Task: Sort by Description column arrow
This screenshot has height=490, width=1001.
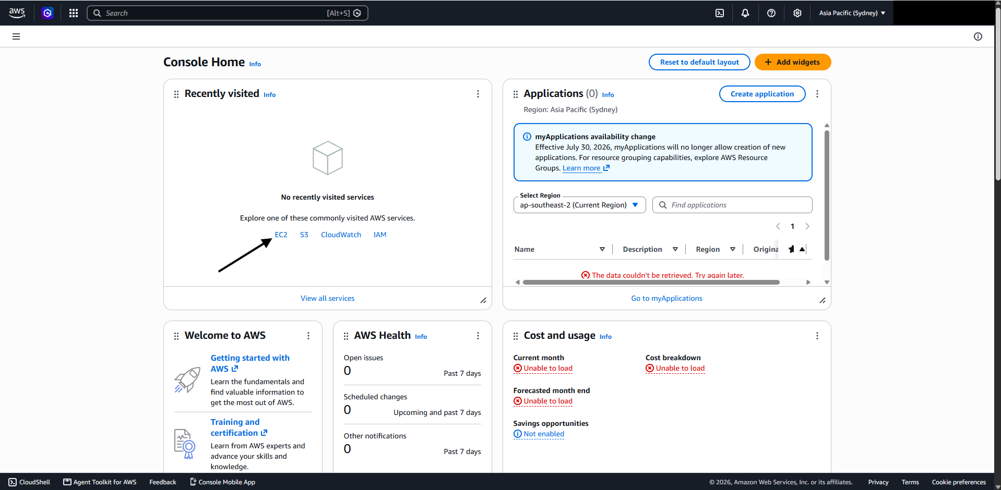Action: 675,249
